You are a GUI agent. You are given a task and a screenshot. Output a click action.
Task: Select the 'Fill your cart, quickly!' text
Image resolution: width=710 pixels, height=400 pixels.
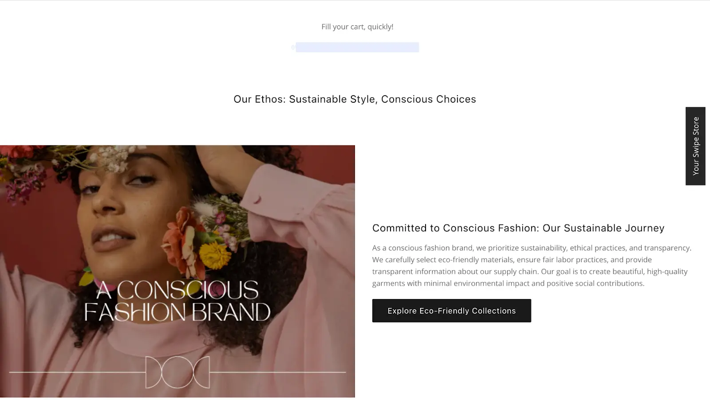pos(357,27)
